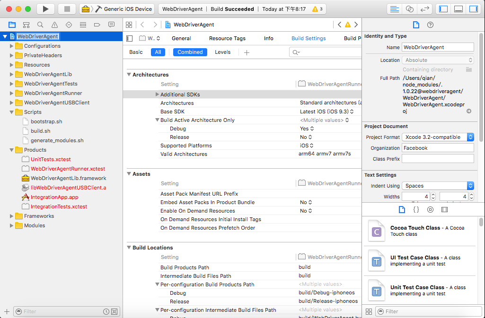
Task: Click the Stop button in toolbar
Action: (67, 9)
